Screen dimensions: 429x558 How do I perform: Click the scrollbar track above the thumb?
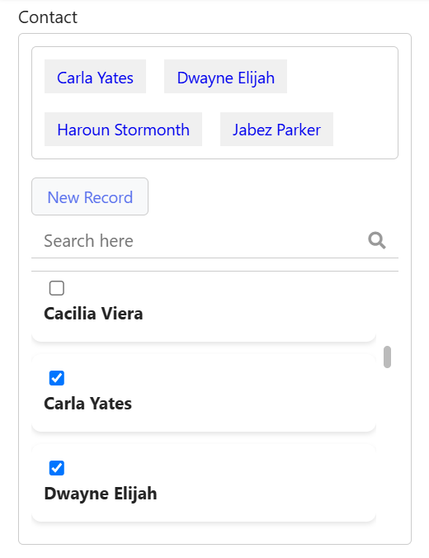click(x=387, y=308)
